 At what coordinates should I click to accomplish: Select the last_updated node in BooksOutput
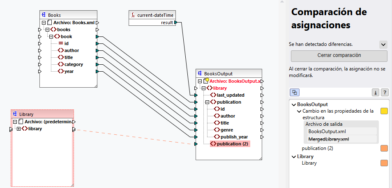[x=231, y=95]
